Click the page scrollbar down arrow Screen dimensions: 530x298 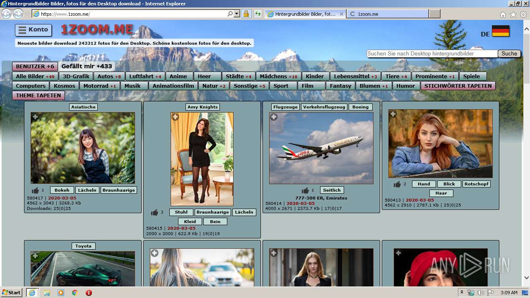(x=527, y=278)
